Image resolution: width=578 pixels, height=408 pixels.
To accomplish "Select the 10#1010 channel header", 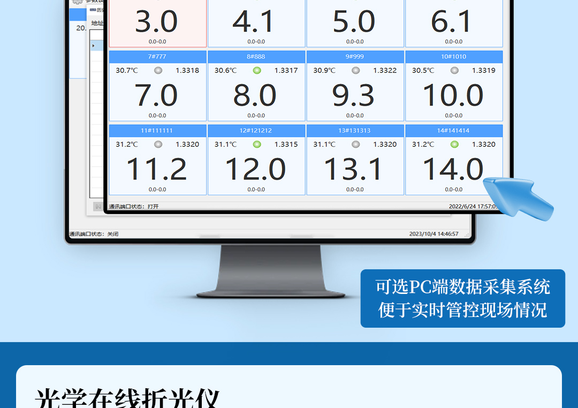I will (x=454, y=57).
